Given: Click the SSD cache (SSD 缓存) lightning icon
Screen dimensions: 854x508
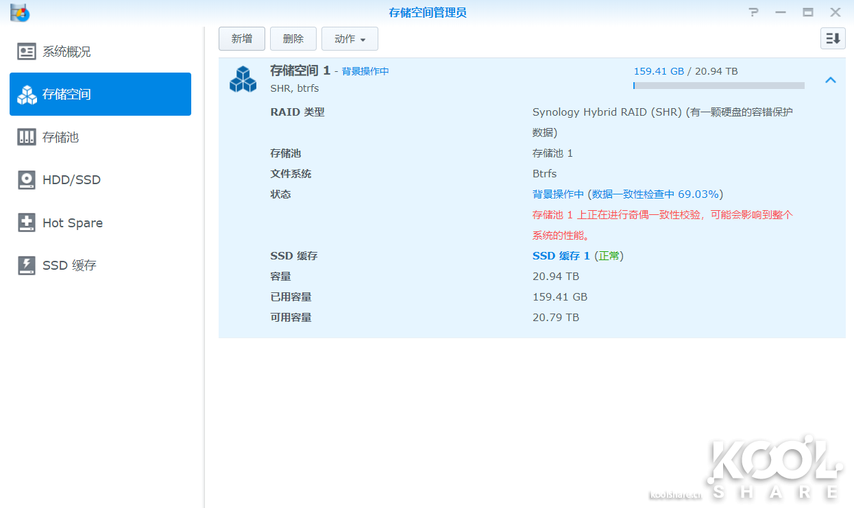Looking at the screenshot, I should pyautogui.click(x=27, y=266).
